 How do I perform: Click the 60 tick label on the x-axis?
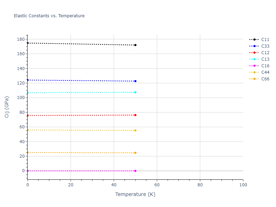[x=157, y=185]
